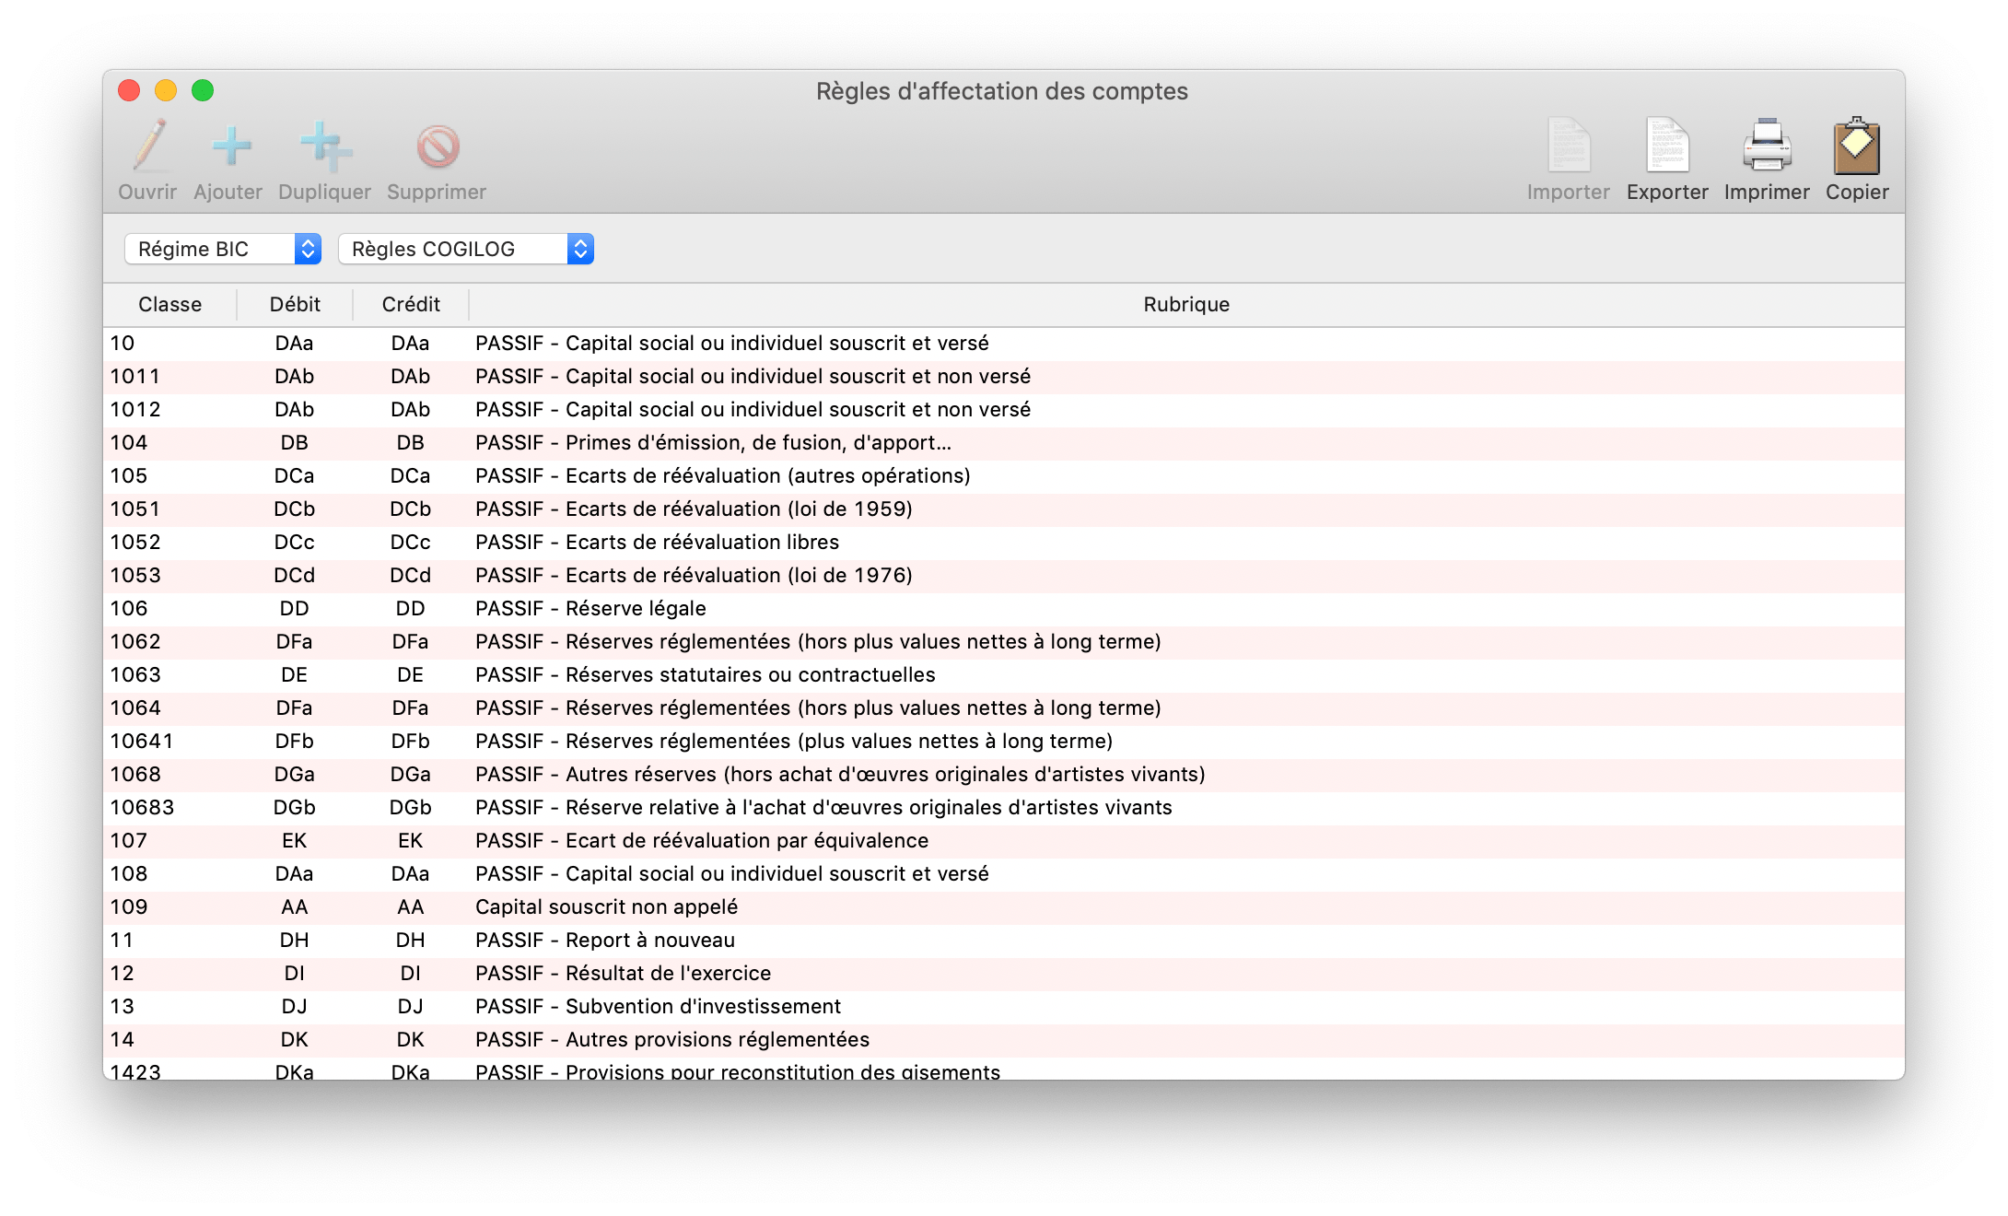Click the Copier clipboard icon

pos(1857,146)
